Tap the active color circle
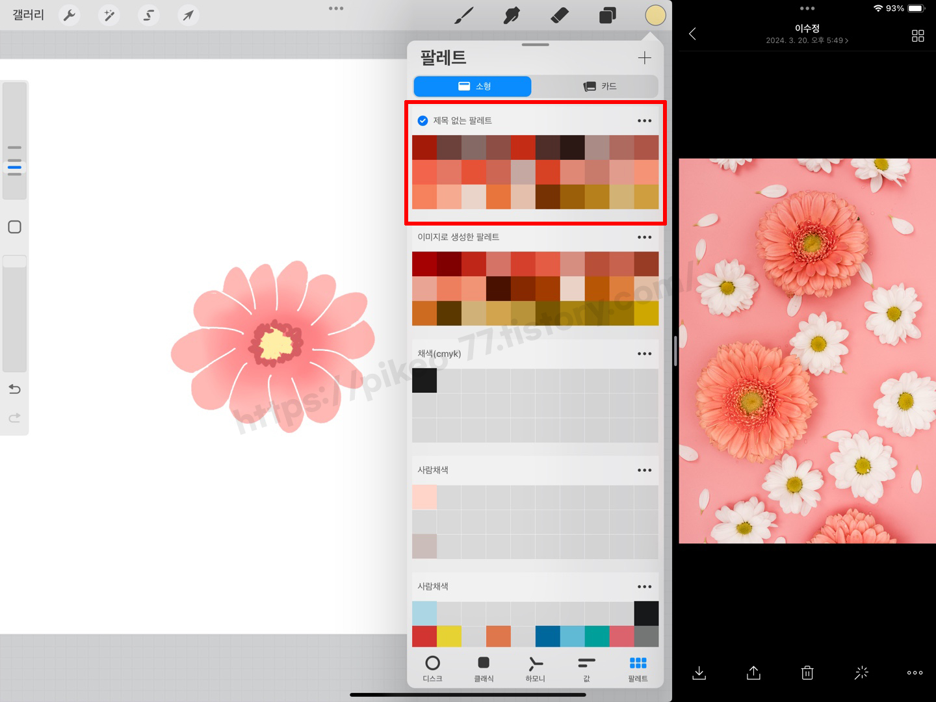936x702 pixels. tap(655, 15)
